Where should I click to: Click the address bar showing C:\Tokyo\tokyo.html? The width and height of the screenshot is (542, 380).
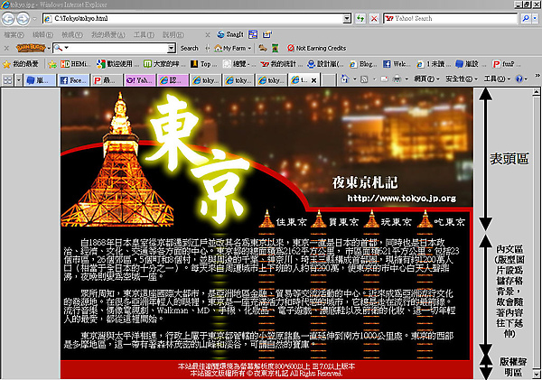pos(197,19)
